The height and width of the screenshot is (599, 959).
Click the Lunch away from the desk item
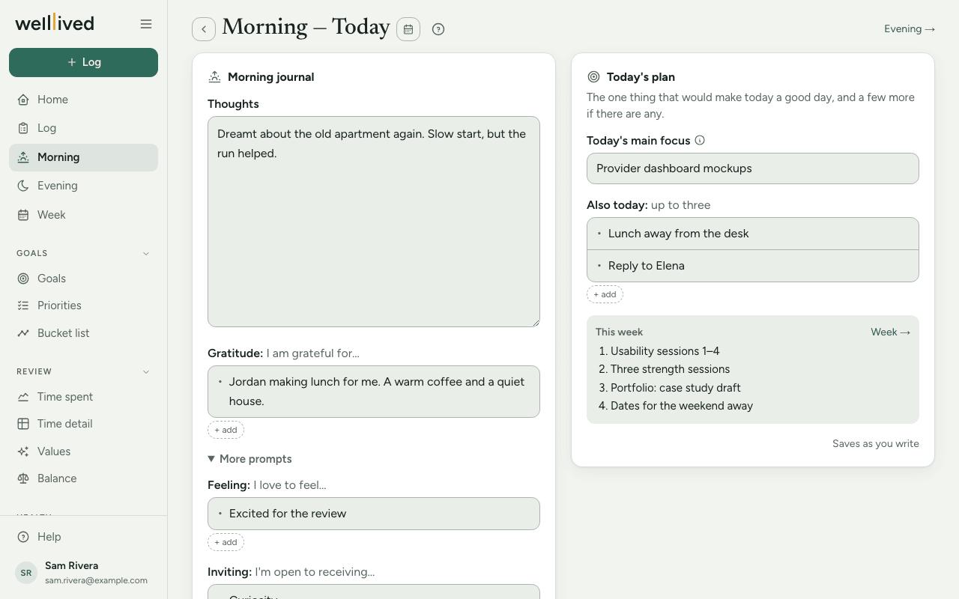[753, 234]
